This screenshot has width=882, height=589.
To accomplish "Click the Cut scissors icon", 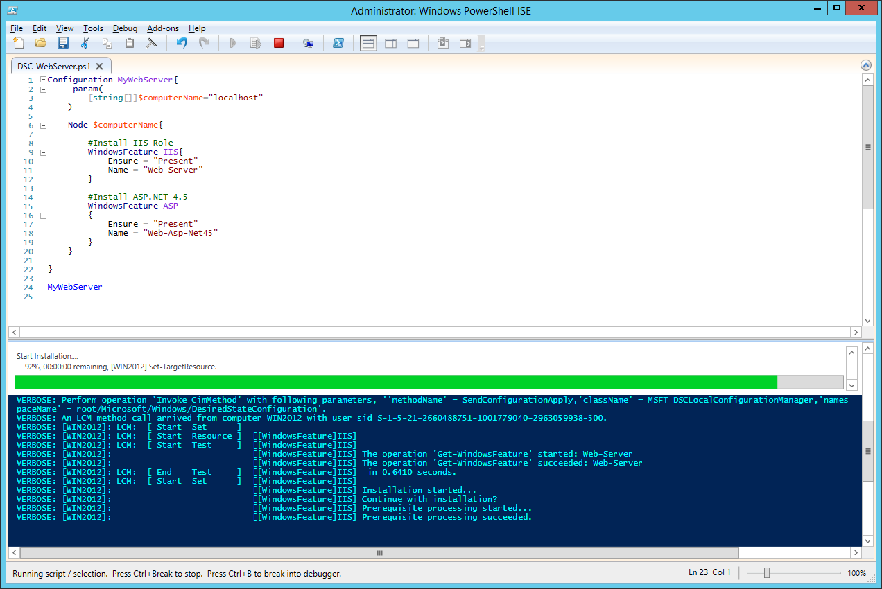I will 85,43.
